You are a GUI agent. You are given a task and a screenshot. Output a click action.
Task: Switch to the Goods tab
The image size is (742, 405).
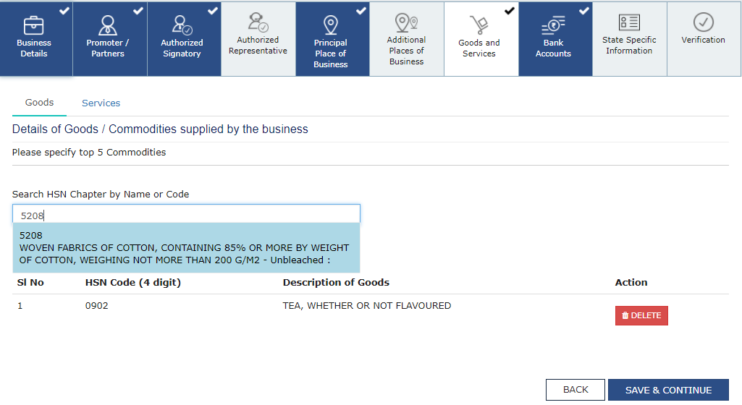tap(39, 103)
